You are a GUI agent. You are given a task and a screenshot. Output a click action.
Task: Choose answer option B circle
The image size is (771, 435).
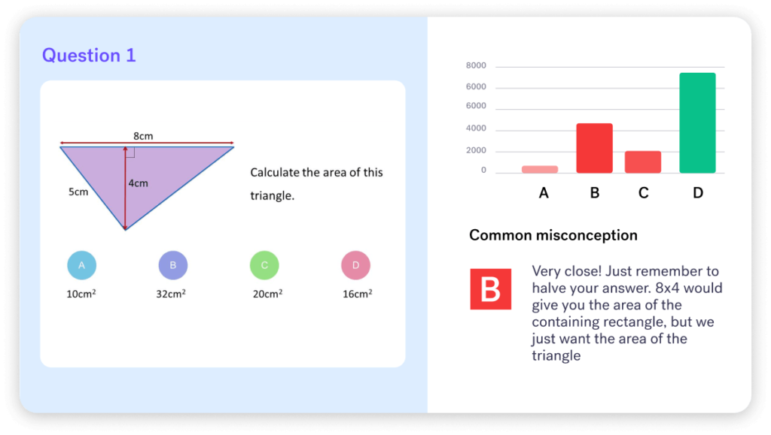pos(173,265)
